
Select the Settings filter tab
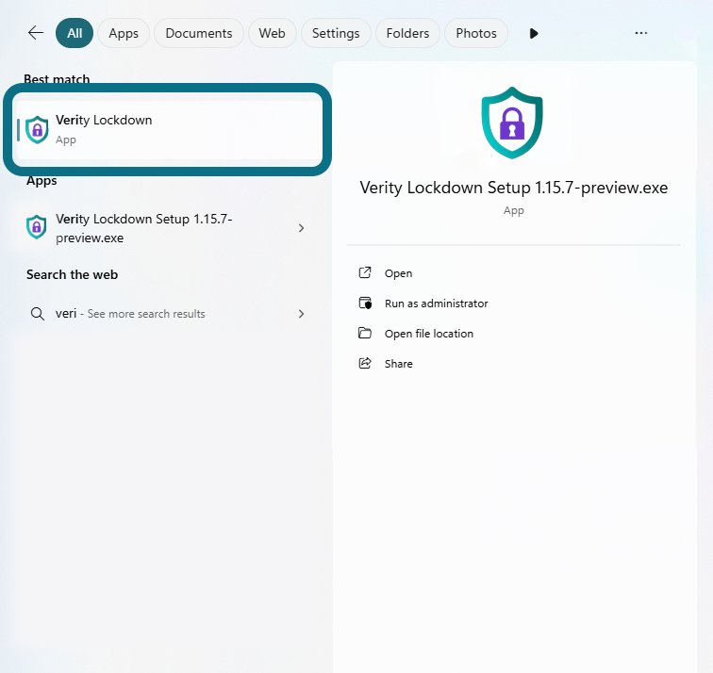[336, 33]
